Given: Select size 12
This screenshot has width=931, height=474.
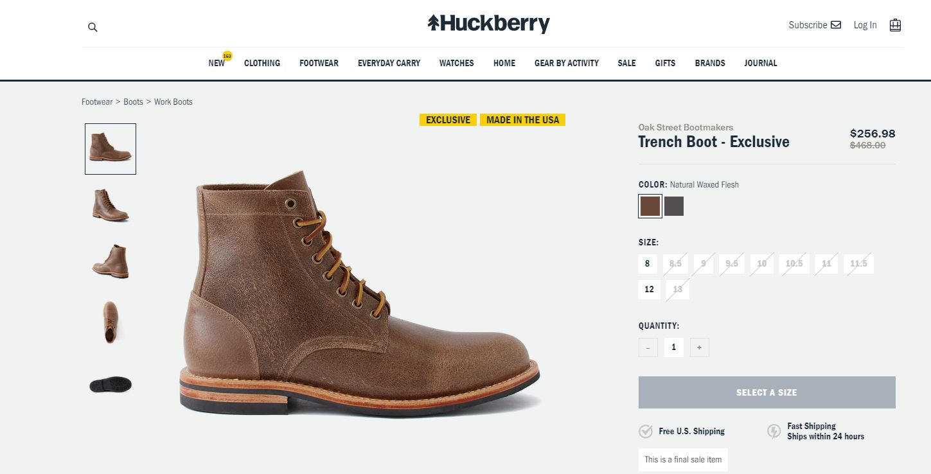Looking at the screenshot, I should [x=649, y=290].
